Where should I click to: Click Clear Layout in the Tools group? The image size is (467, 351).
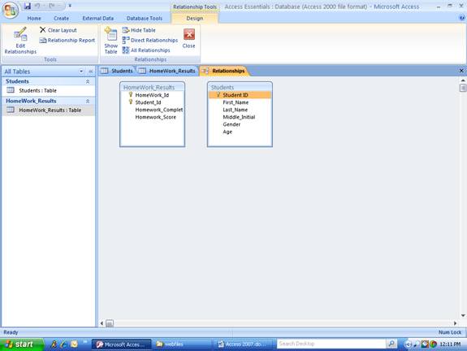click(x=58, y=30)
